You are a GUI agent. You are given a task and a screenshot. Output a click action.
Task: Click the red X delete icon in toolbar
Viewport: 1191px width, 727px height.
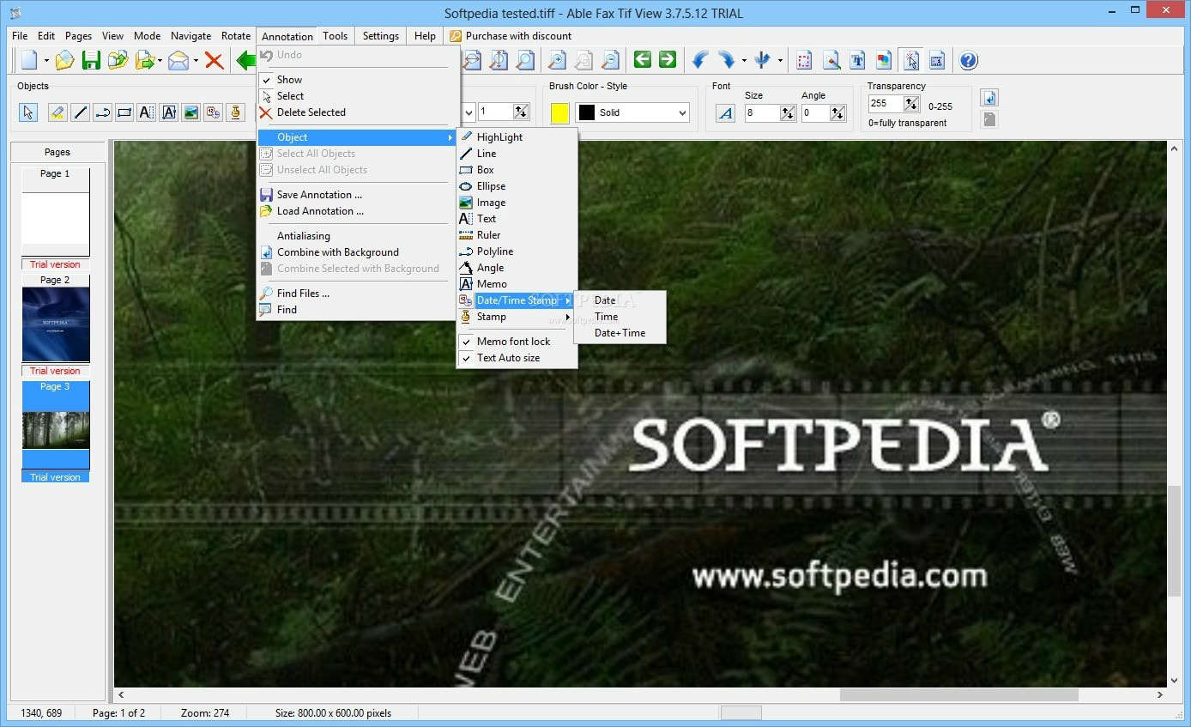coord(214,60)
